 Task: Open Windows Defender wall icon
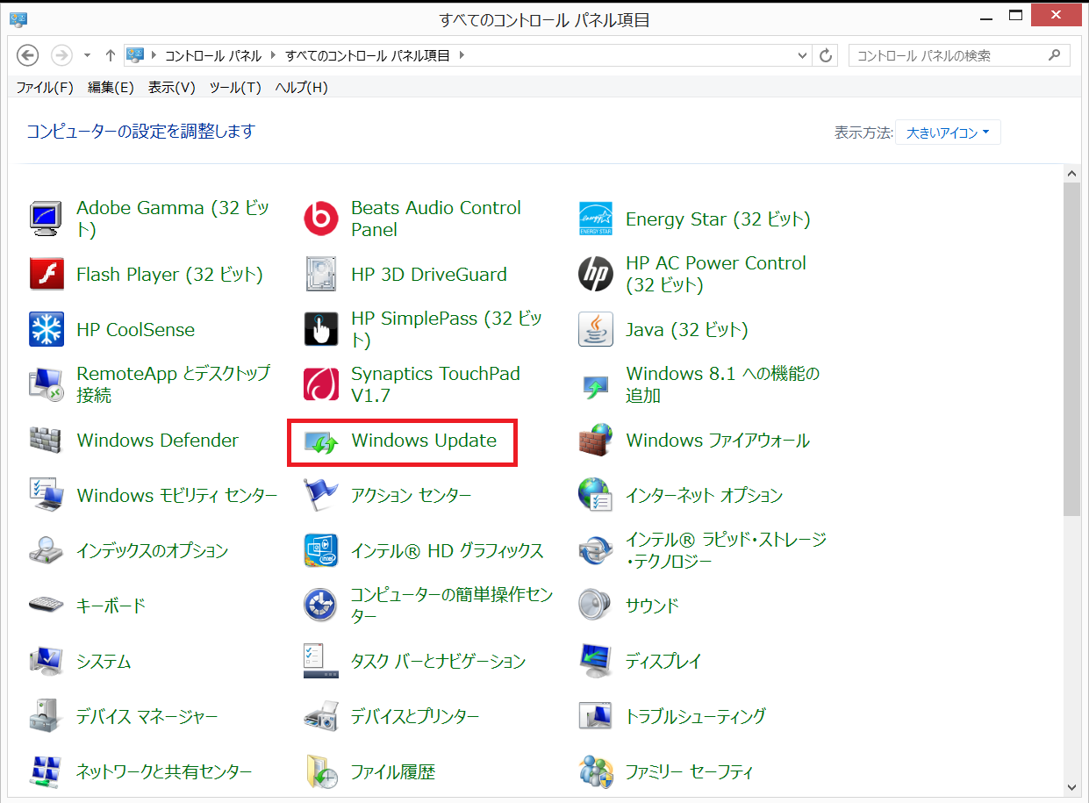46,441
